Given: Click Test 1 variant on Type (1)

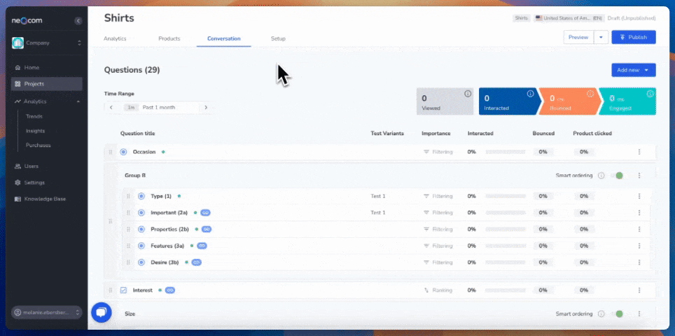Looking at the screenshot, I should [378, 196].
